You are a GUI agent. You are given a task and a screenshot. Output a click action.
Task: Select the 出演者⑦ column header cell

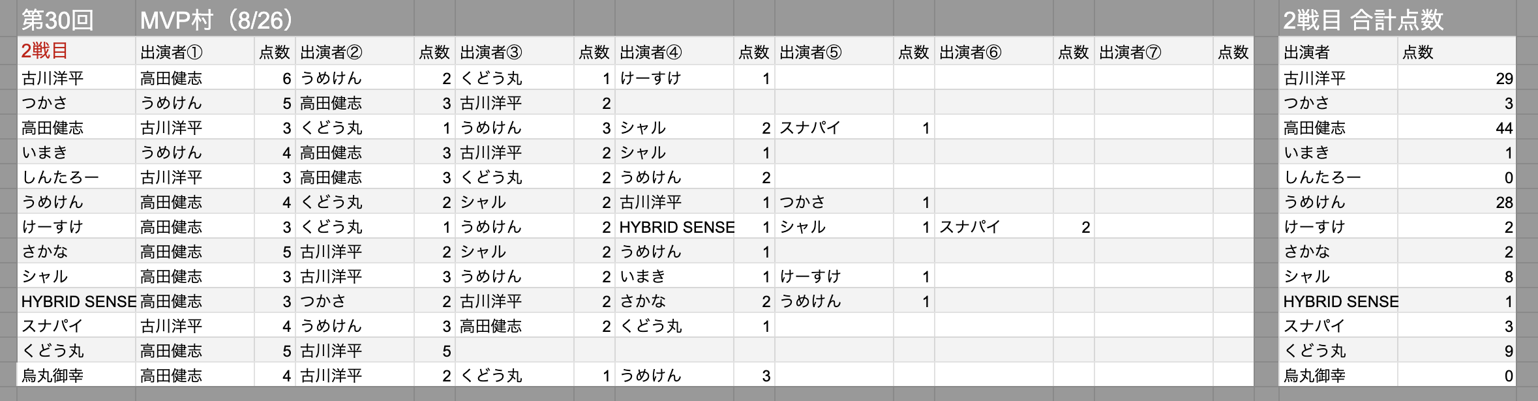[x=1154, y=52]
